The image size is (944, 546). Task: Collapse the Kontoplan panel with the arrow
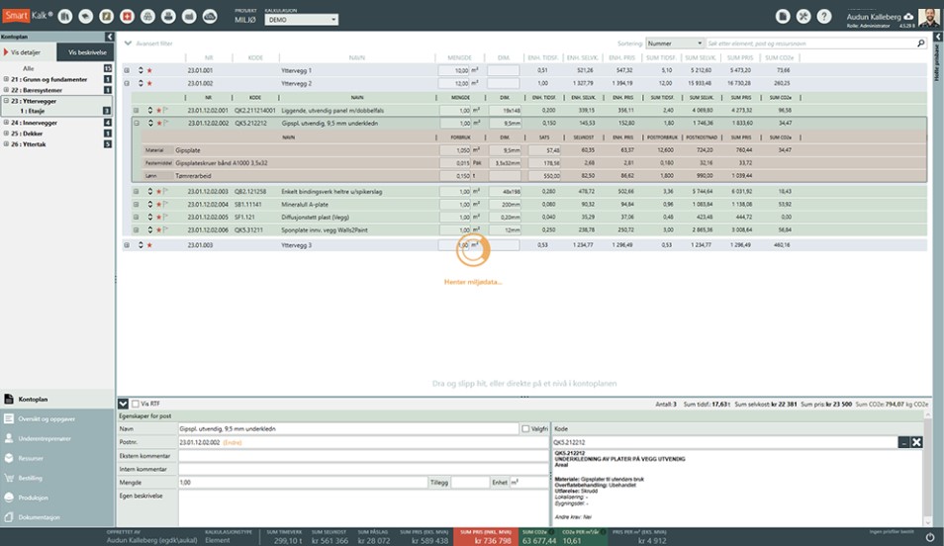click(x=109, y=37)
